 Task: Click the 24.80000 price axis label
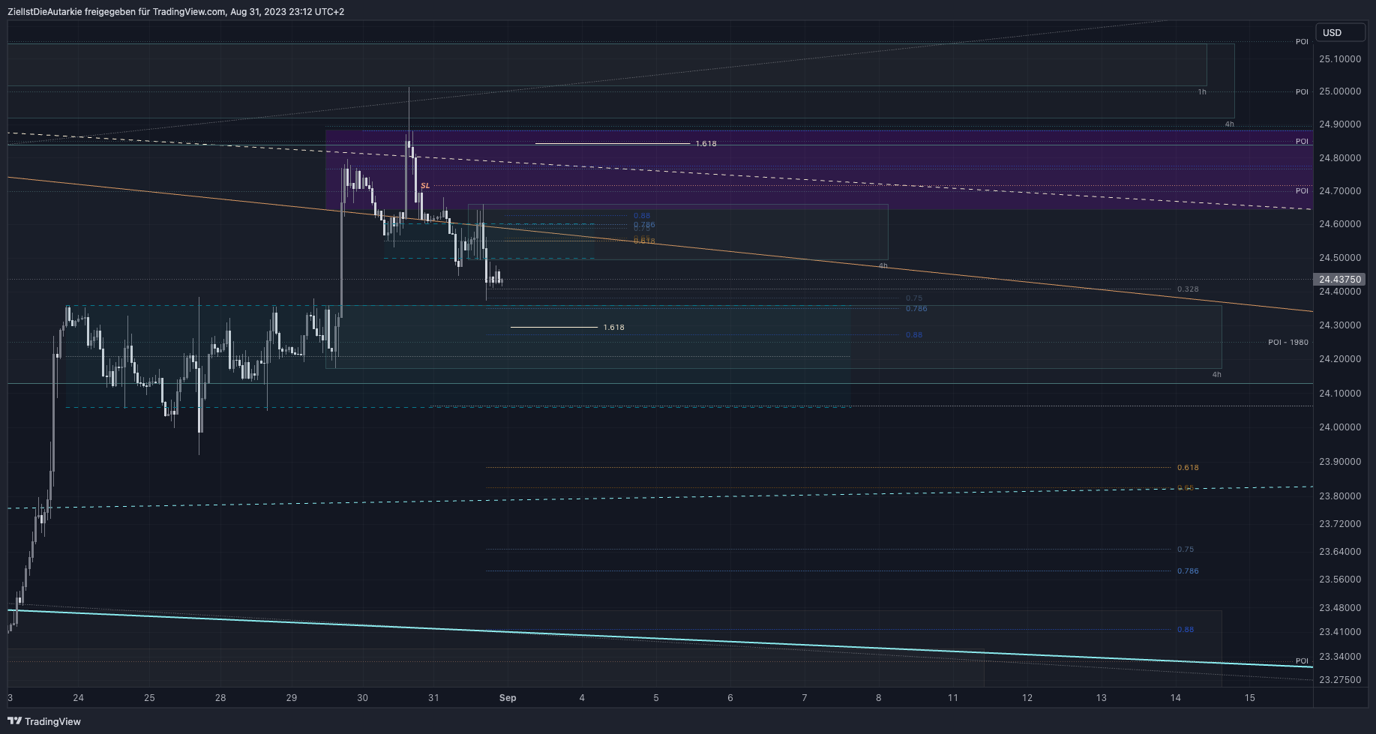[x=1340, y=157]
